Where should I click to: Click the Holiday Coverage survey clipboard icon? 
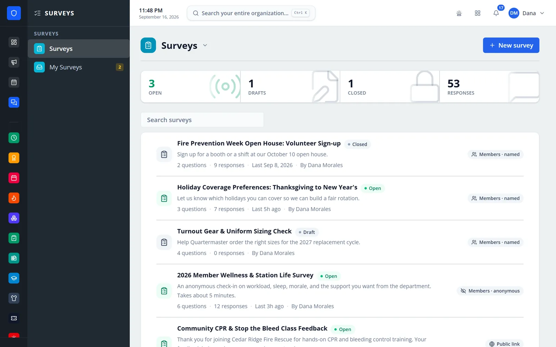point(164,198)
